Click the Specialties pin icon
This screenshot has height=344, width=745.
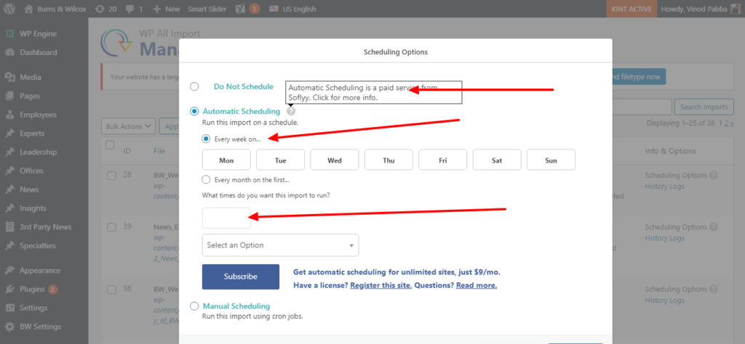tap(9, 245)
